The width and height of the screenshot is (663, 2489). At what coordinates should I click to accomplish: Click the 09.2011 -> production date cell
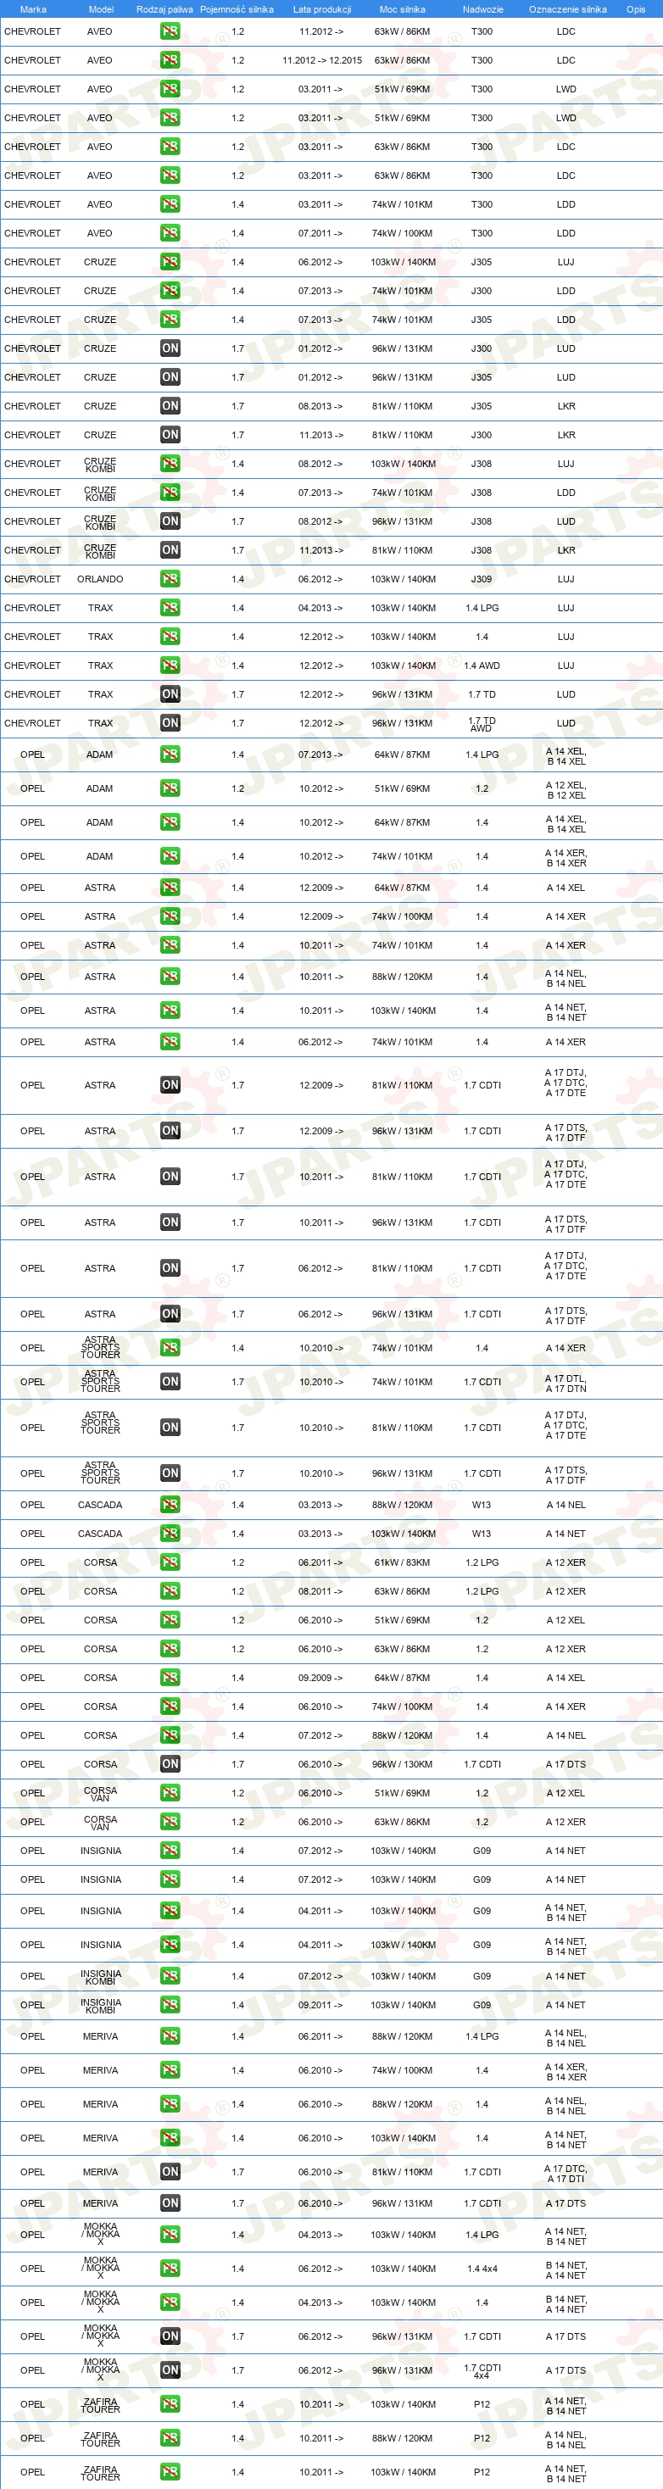pos(320,2005)
